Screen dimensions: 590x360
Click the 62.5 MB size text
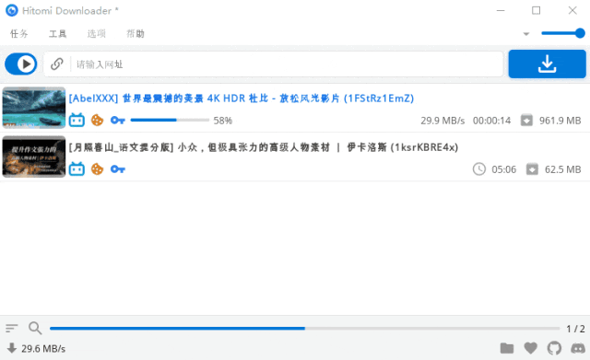pos(563,169)
